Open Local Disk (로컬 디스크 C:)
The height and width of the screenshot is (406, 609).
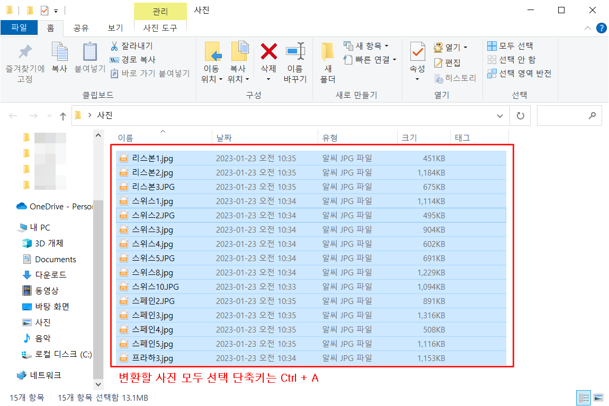57,354
